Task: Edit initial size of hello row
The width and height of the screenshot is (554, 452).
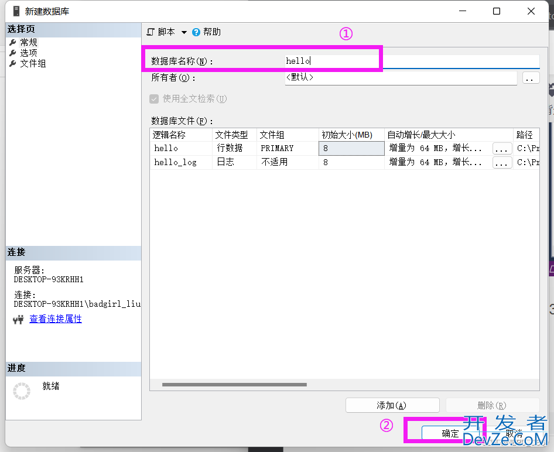Action: click(351, 148)
